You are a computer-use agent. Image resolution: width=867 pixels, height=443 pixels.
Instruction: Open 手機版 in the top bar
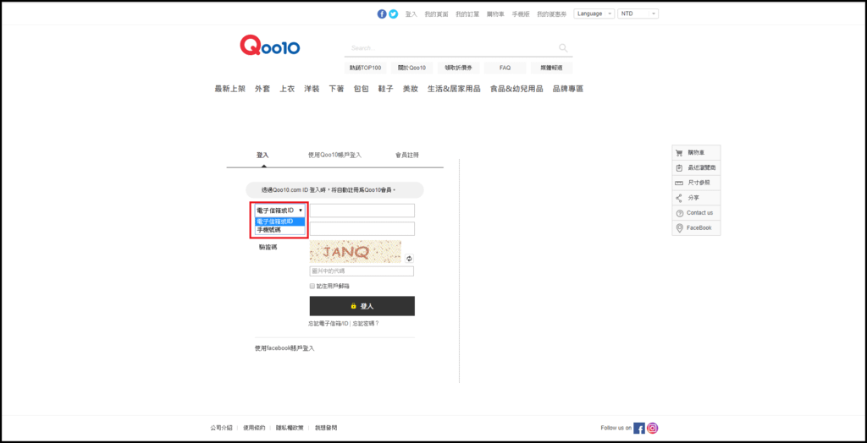tap(521, 14)
